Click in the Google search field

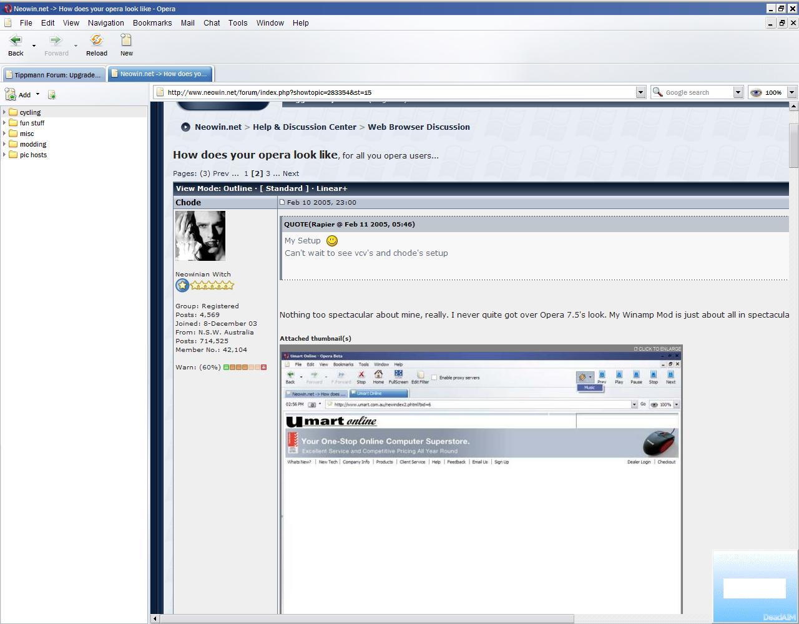[x=698, y=92]
